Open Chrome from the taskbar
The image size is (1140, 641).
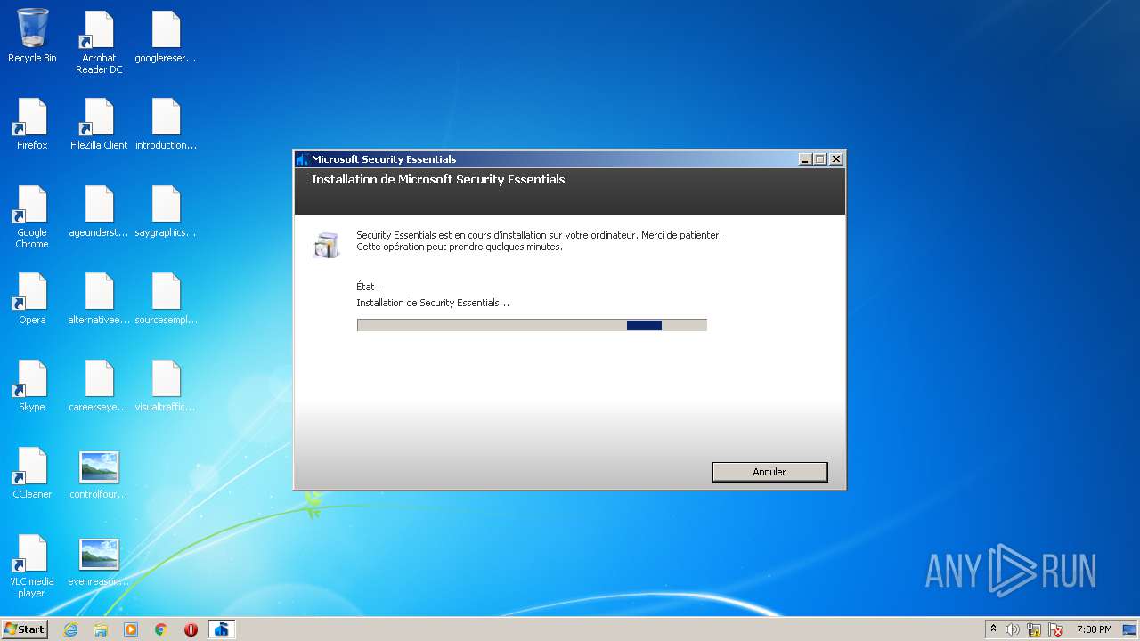(x=161, y=629)
